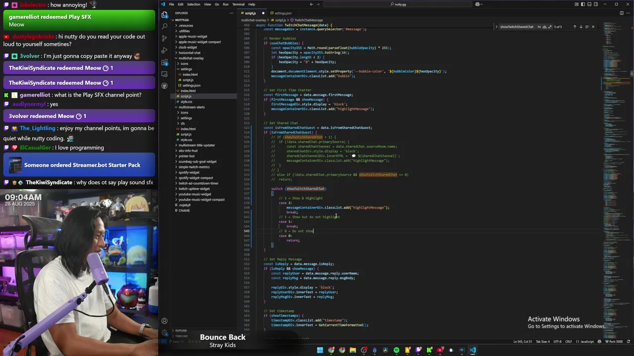Click UTF-8 encoding in status bar
634x356 pixels.
pyautogui.click(x=557, y=341)
